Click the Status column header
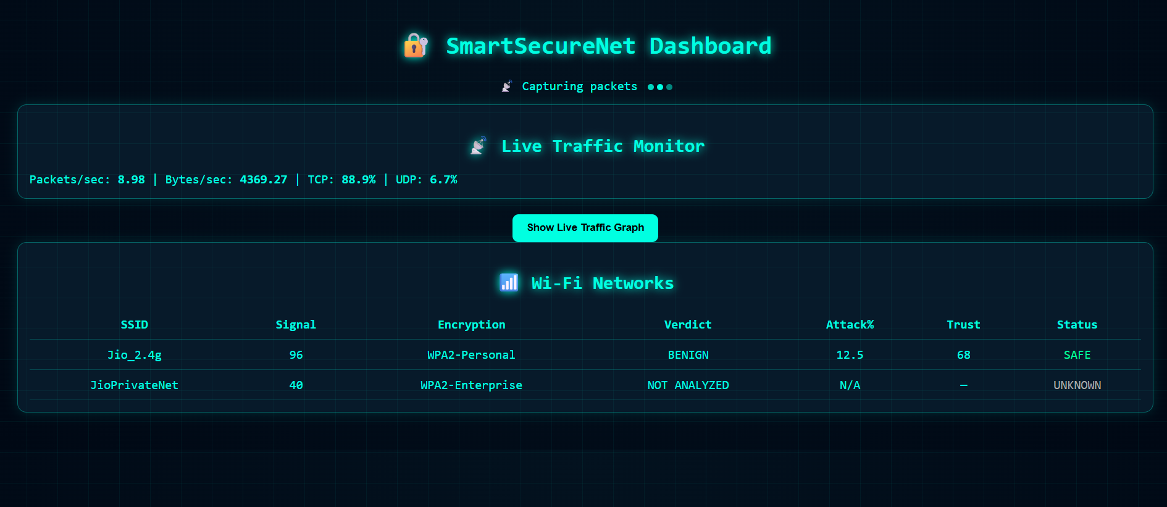This screenshot has height=507, width=1167. pyautogui.click(x=1077, y=325)
